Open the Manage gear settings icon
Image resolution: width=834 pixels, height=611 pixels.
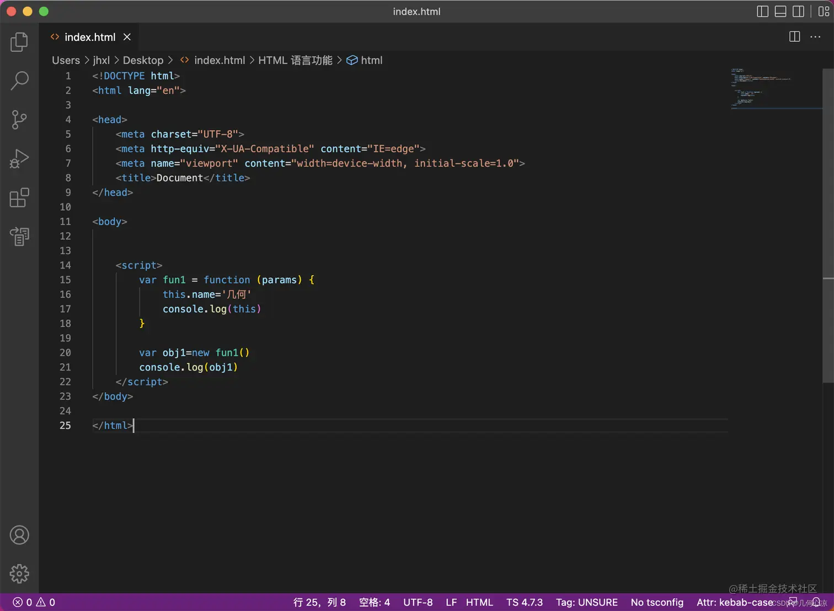pos(19,574)
